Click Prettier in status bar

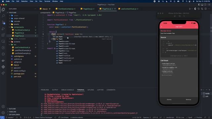click(x=198, y=118)
